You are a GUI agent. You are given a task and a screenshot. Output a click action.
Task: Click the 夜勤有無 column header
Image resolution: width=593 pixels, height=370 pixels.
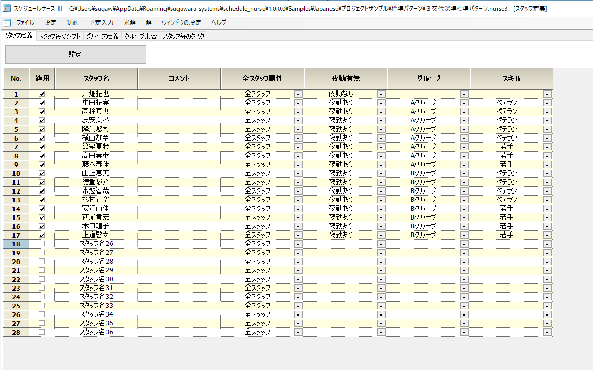click(x=346, y=79)
